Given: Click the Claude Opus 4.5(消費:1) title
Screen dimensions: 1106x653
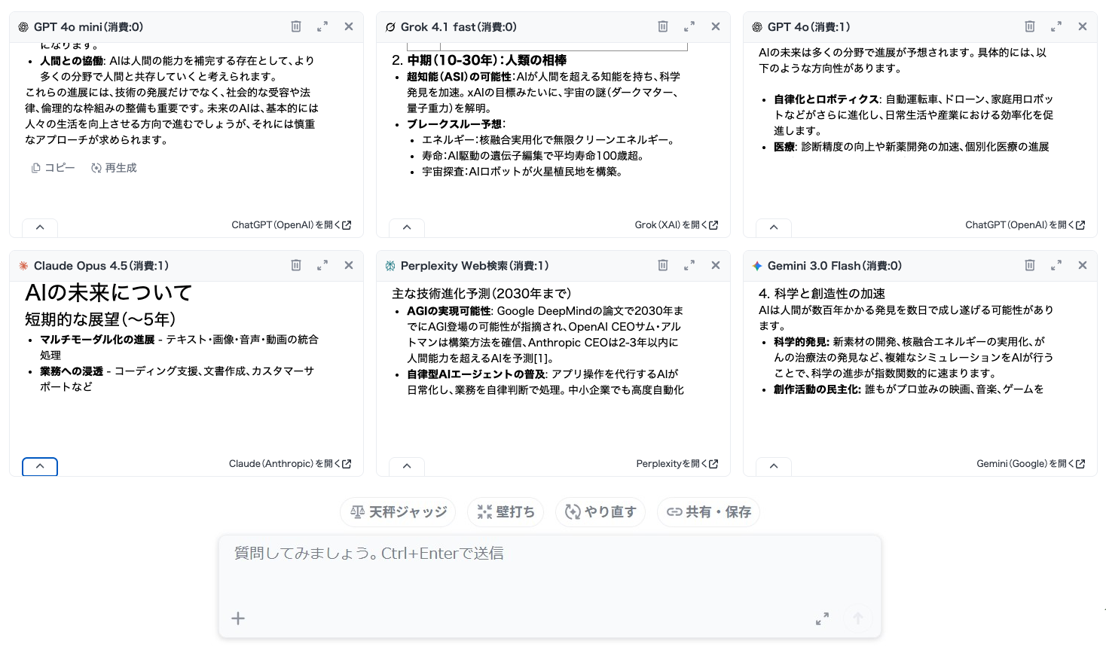Looking at the screenshot, I should pos(101,266).
